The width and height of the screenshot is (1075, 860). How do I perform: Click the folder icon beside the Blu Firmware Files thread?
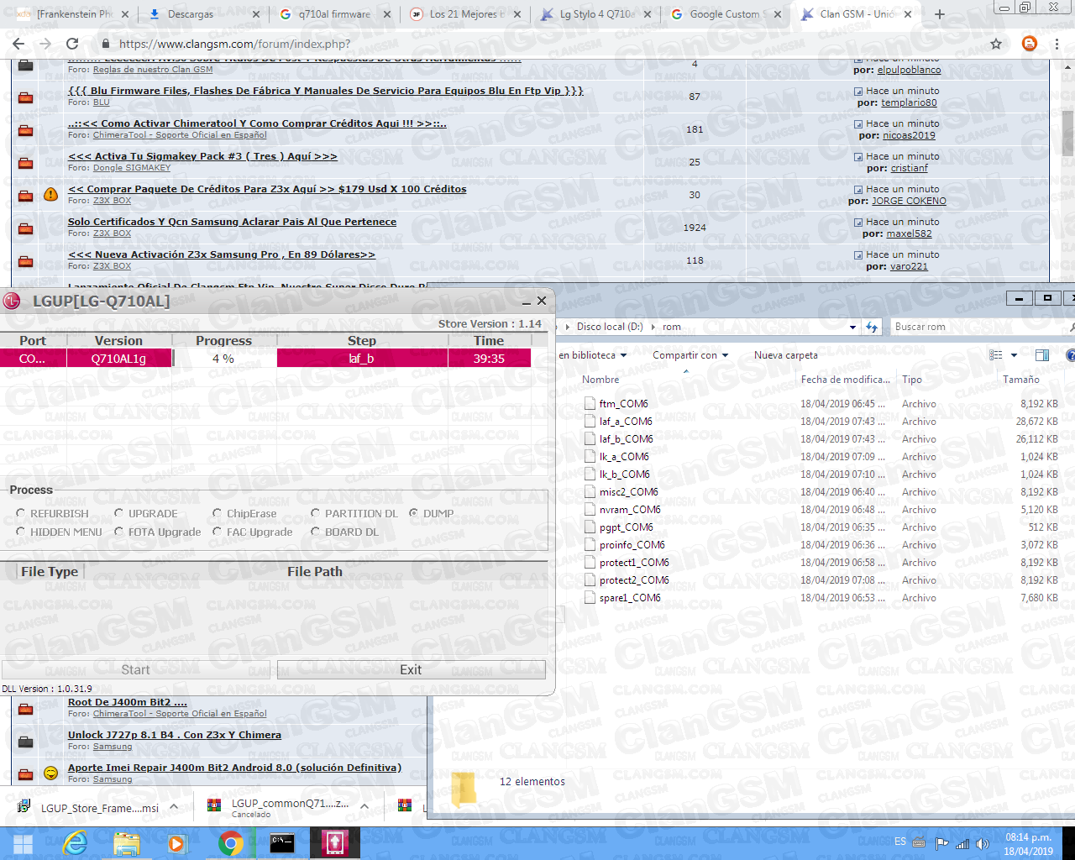[26, 97]
